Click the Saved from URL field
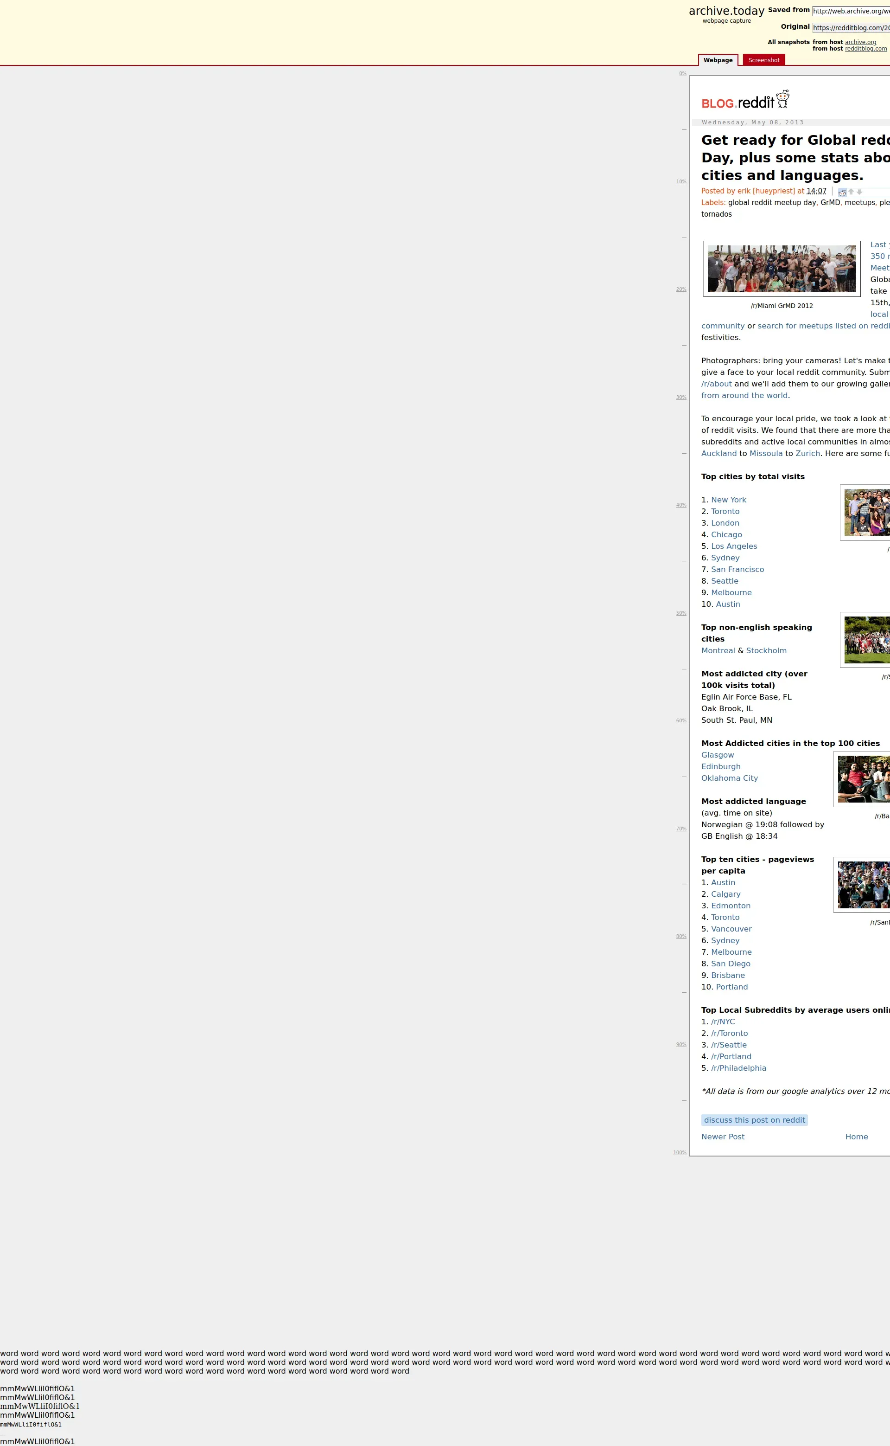Viewport: 890px width, 1446px height. pyautogui.click(x=851, y=11)
